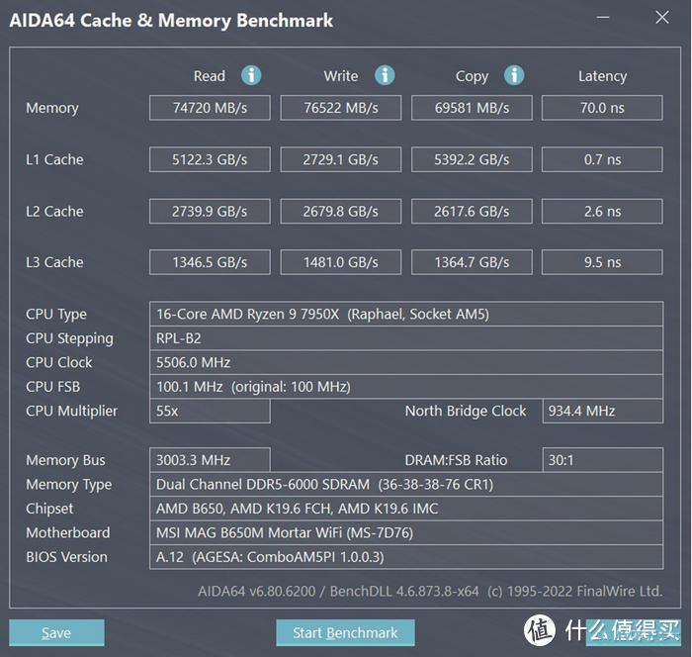Select L3 Cache copy value 1364.7 GB/s
Screen dimensions: 692x657
click(x=472, y=262)
